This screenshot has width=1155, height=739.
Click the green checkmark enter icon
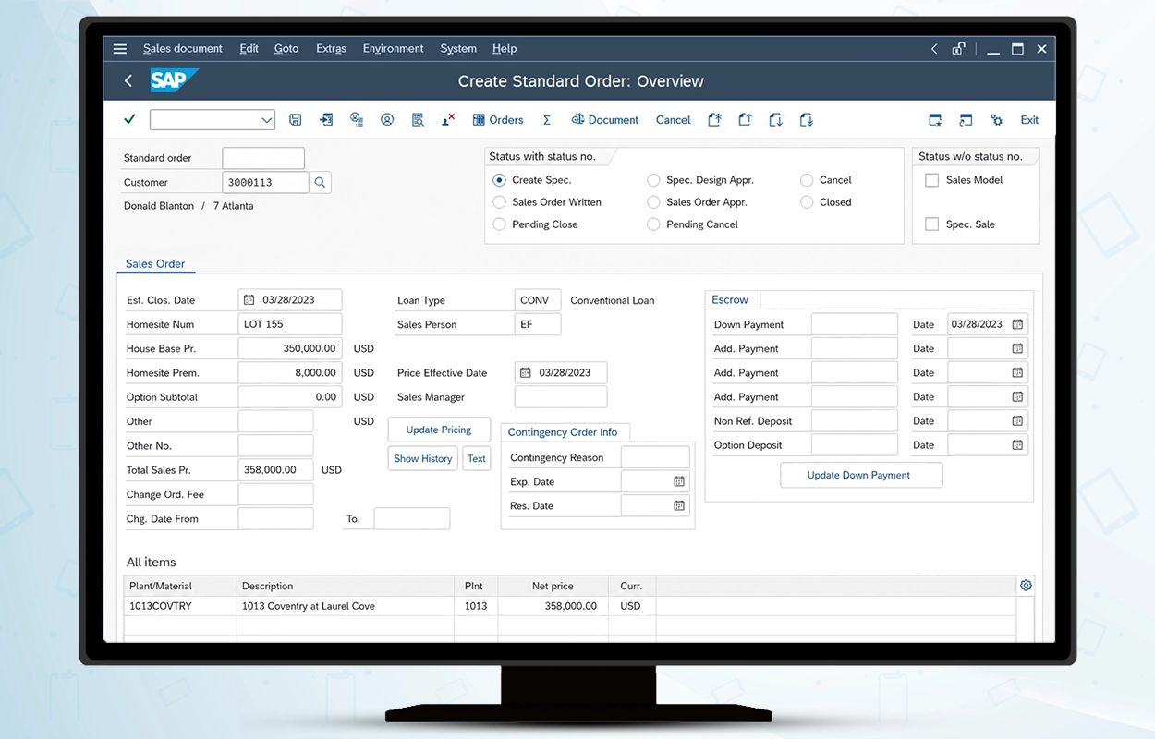129,119
